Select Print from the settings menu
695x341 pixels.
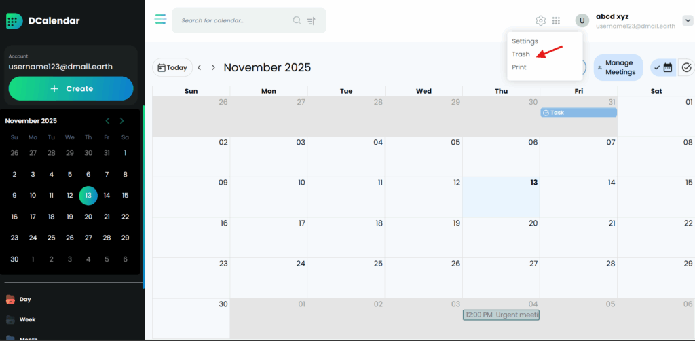(519, 67)
